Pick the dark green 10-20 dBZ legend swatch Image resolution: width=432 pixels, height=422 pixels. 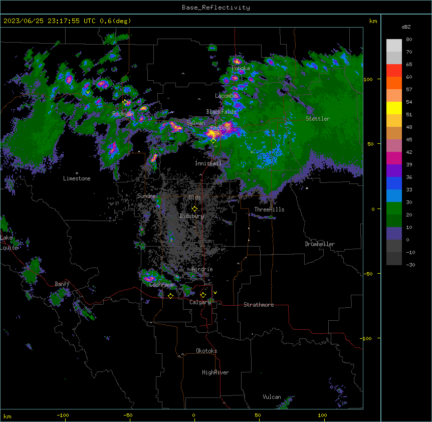394,221
